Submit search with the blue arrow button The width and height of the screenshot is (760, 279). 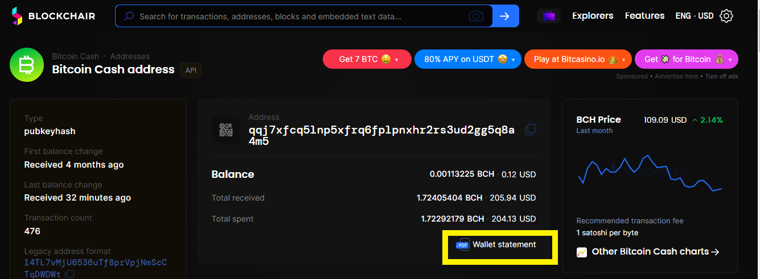(505, 16)
